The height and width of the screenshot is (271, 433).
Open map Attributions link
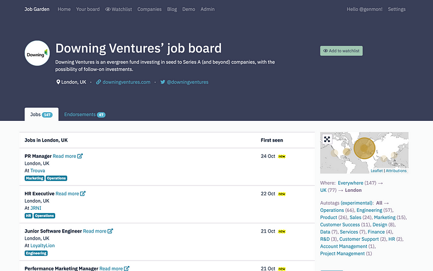tap(396, 171)
